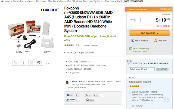Show more product thumbnails via ellipsis

click(x=47, y=63)
